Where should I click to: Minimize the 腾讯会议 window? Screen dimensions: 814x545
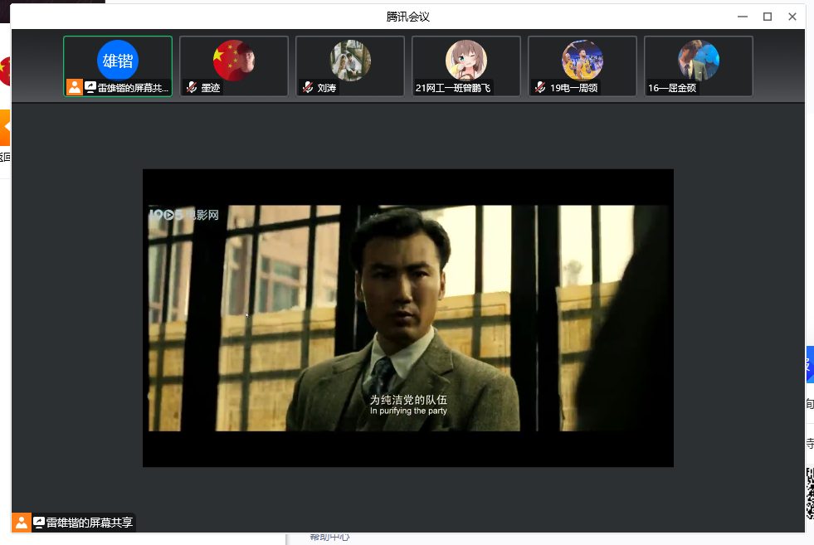pos(743,17)
